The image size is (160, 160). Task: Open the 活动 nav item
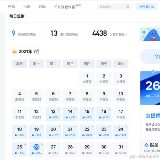[42, 7]
